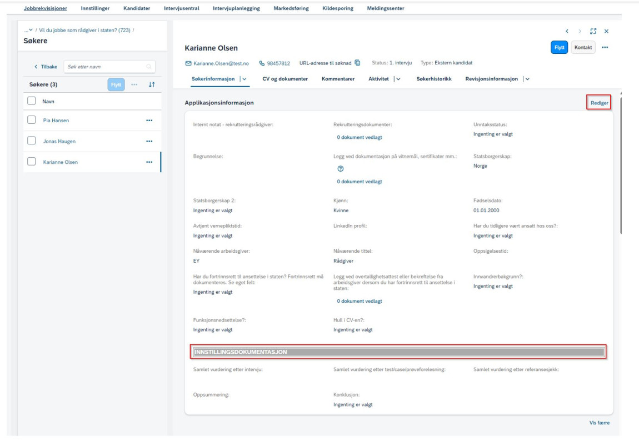Viewport: 639px width, 446px height.
Task: Click search magnifier in name field
Action: (149, 67)
